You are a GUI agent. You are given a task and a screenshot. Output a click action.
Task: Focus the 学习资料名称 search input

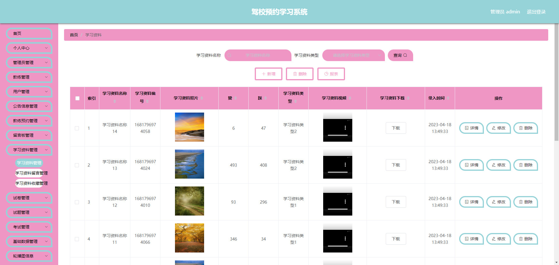click(x=258, y=55)
